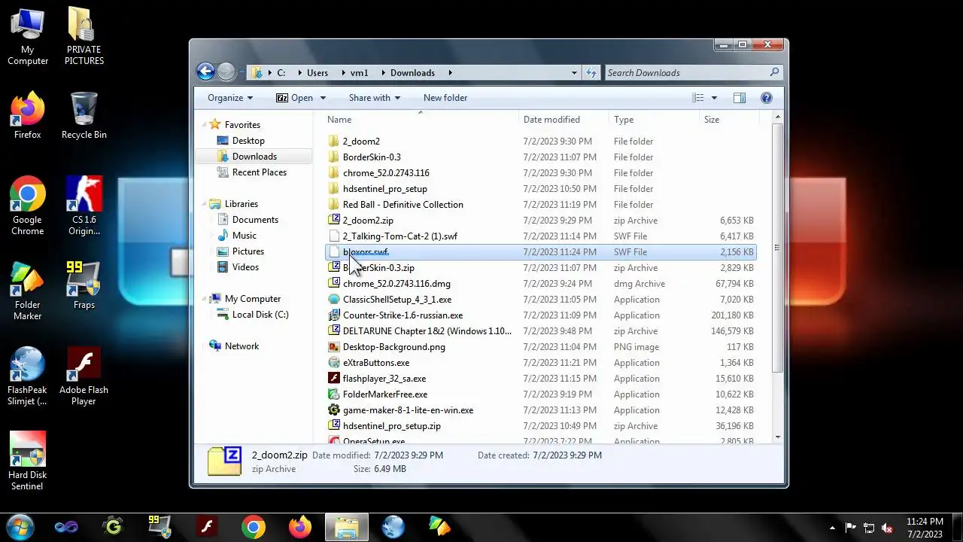The image size is (963, 542).
Task: Open Start menu orb
Action: pos(20,526)
